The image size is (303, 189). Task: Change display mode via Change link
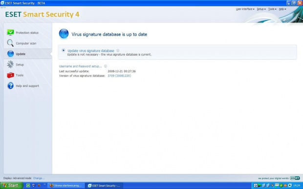39,178
